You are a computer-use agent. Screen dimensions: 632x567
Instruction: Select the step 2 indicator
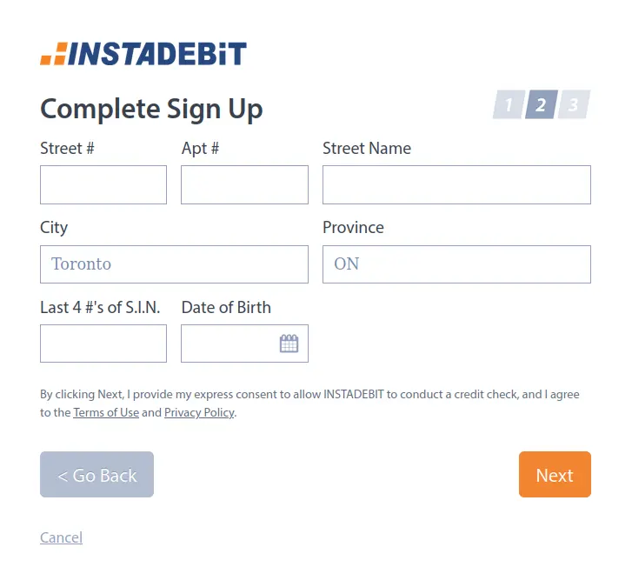click(x=542, y=104)
